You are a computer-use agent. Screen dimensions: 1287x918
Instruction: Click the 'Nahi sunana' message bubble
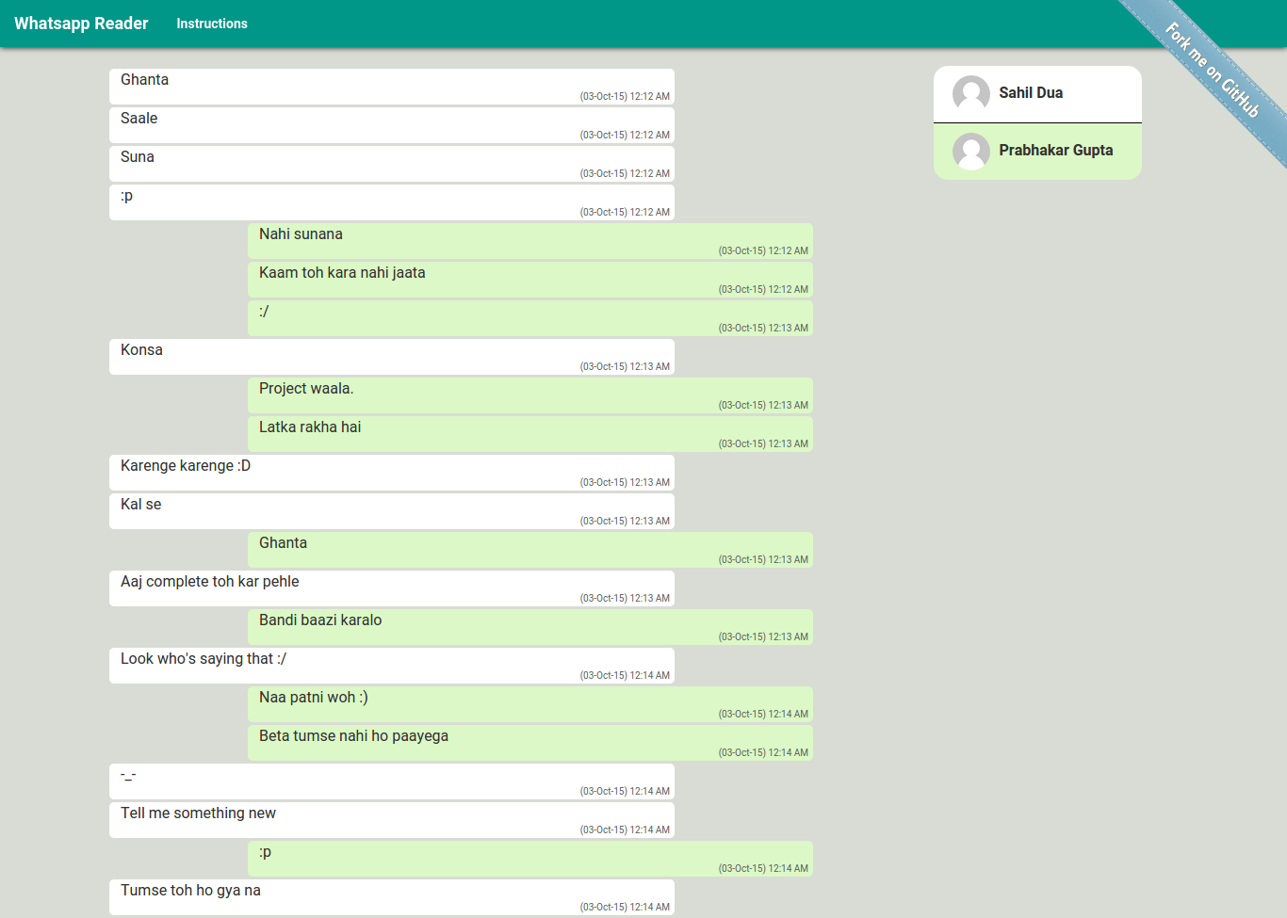[x=529, y=241]
